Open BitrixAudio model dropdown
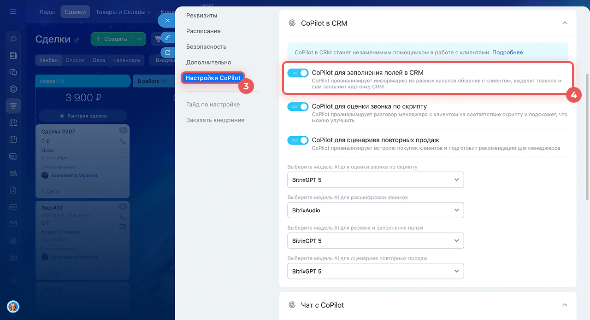 pos(375,210)
